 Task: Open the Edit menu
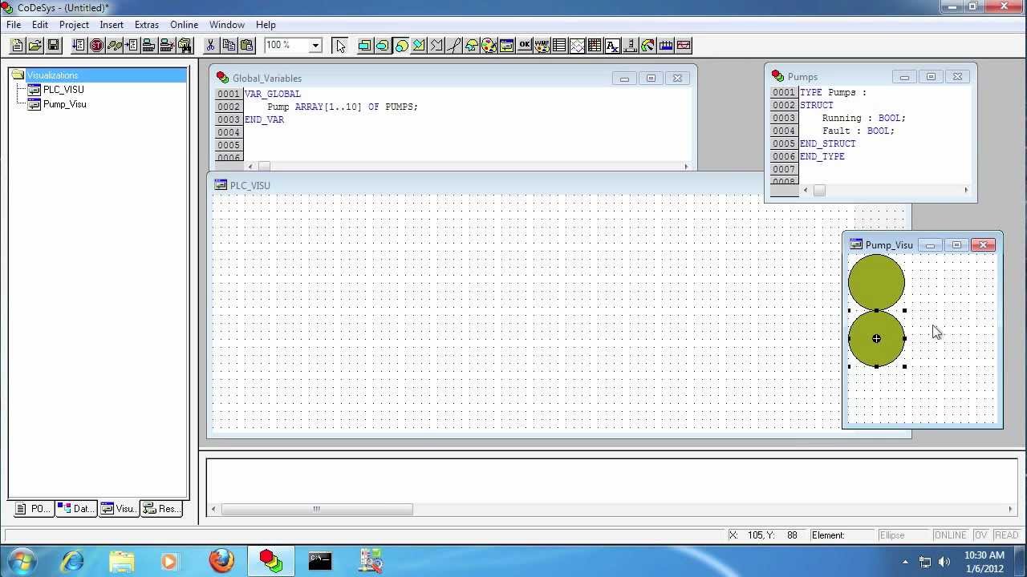[40, 25]
